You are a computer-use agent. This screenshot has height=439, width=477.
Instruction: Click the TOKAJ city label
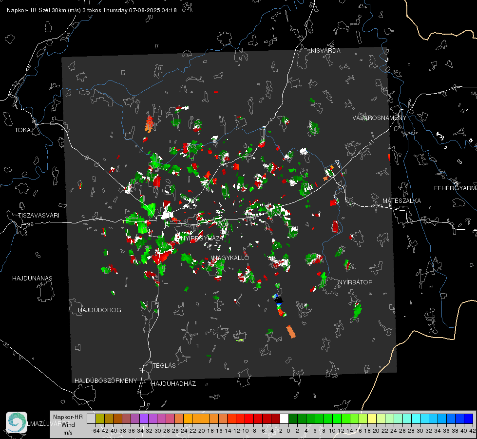pos(24,130)
